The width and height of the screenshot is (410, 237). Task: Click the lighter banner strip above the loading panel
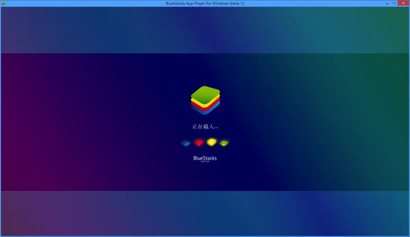(205, 30)
